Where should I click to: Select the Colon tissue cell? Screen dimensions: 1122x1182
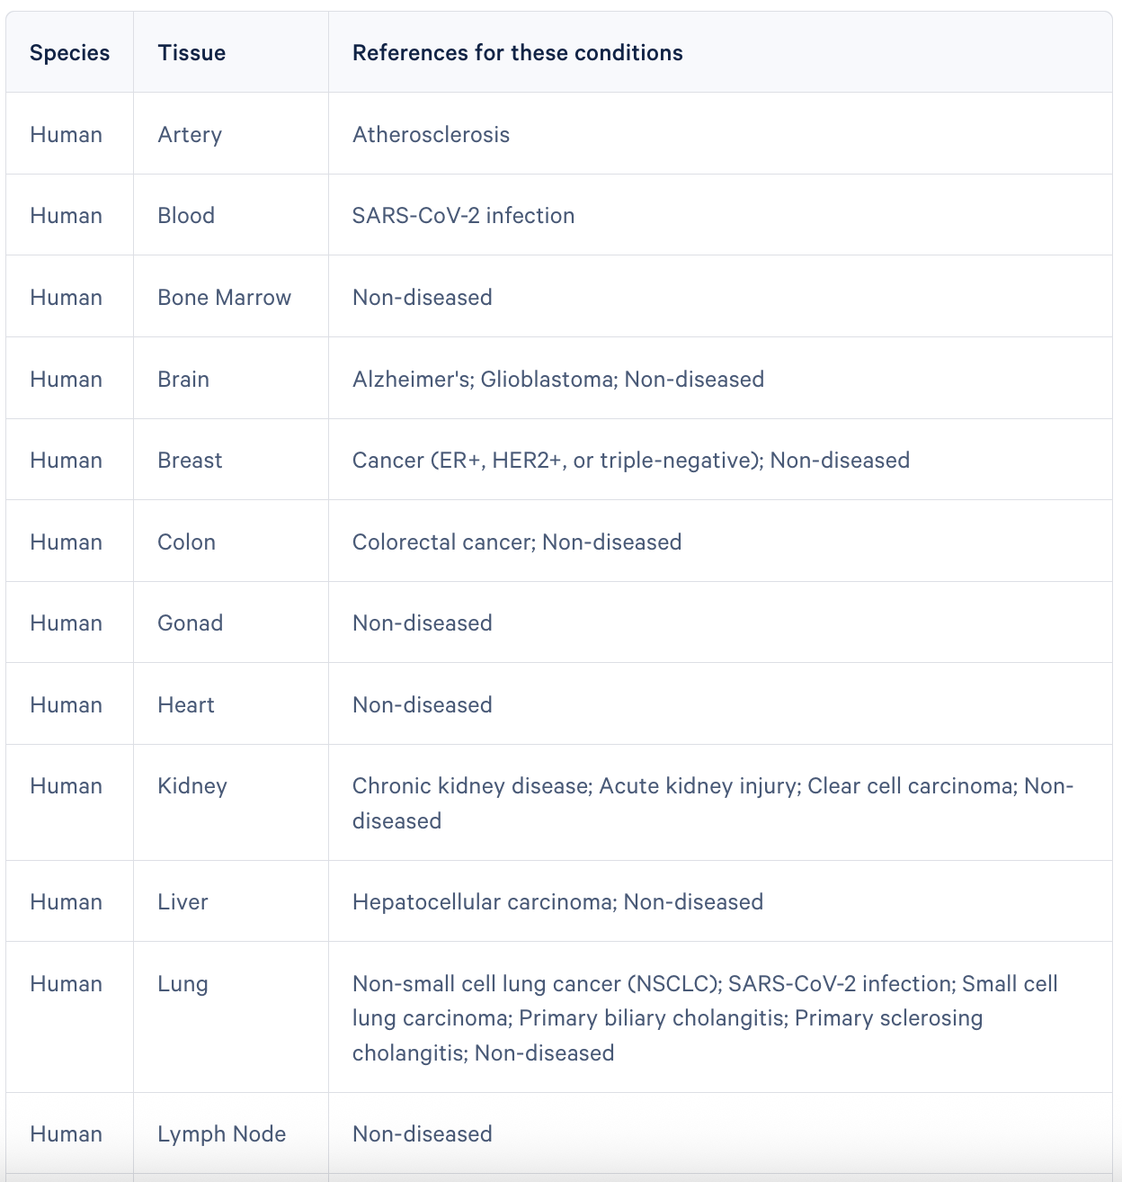tap(186, 542)
